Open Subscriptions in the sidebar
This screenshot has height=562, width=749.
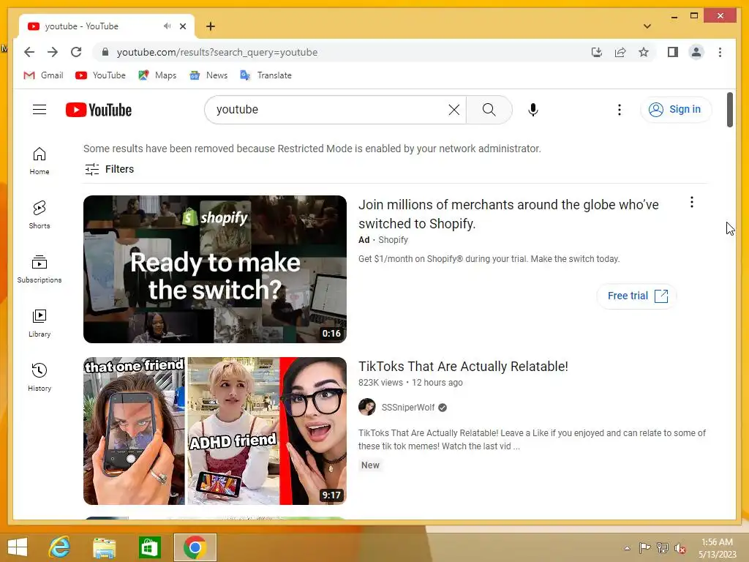point(39,269)
